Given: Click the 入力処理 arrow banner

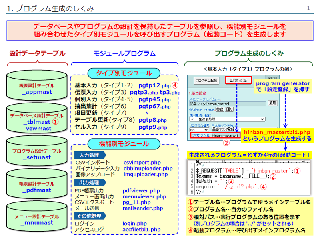Looking at the screenshot, I should 90,155.
